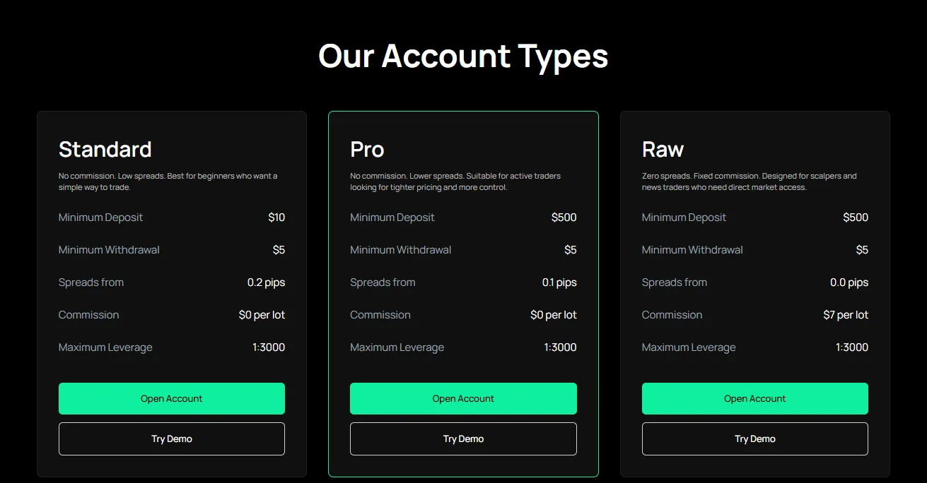Select Pro's $500 minimum deposit value
The width and height of the screenshot is (927, 483).
coord(564,217)
